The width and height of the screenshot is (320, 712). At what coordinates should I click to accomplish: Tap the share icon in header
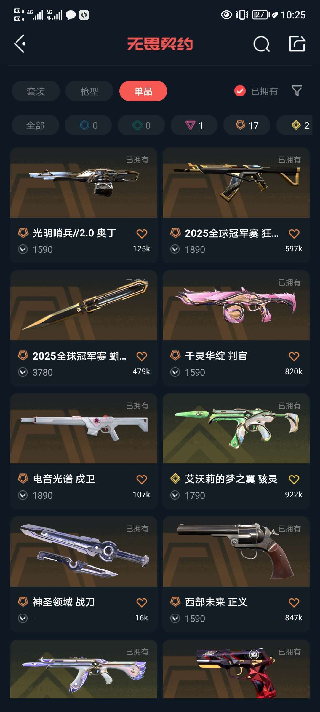point(297,44)
